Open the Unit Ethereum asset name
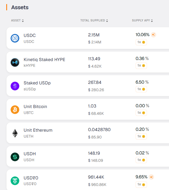Image resolution: width=169 pixels, height=190 pixels. (x=38, y=130)
